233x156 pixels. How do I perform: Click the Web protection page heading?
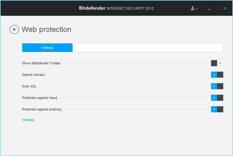[47, 30]
